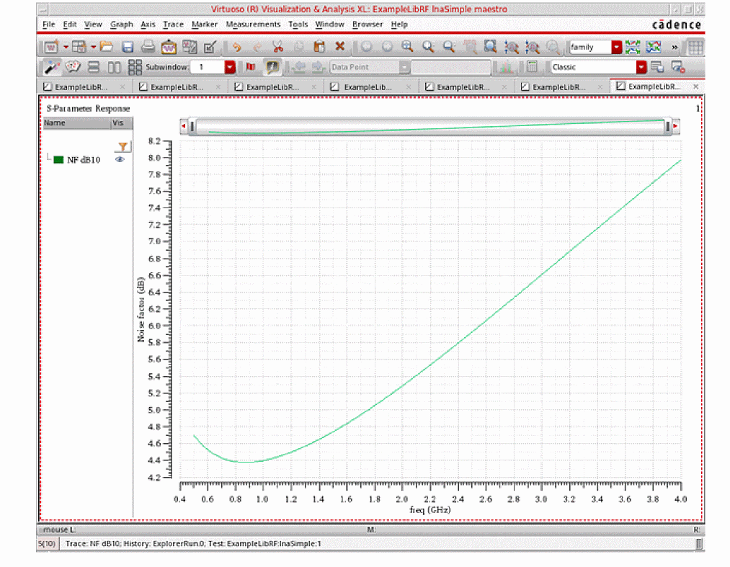The width and height of the screenshot is (730, 567).
Task: Open the Marker menu
Action: 205,24
